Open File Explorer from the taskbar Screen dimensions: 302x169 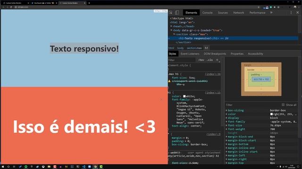pos(49,167)
